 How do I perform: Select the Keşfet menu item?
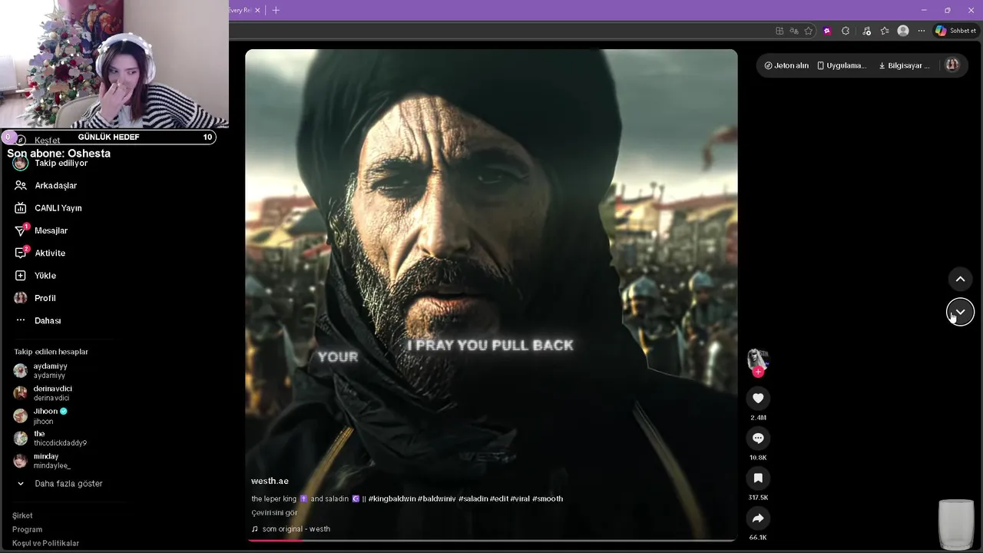(x=47, y=141)
